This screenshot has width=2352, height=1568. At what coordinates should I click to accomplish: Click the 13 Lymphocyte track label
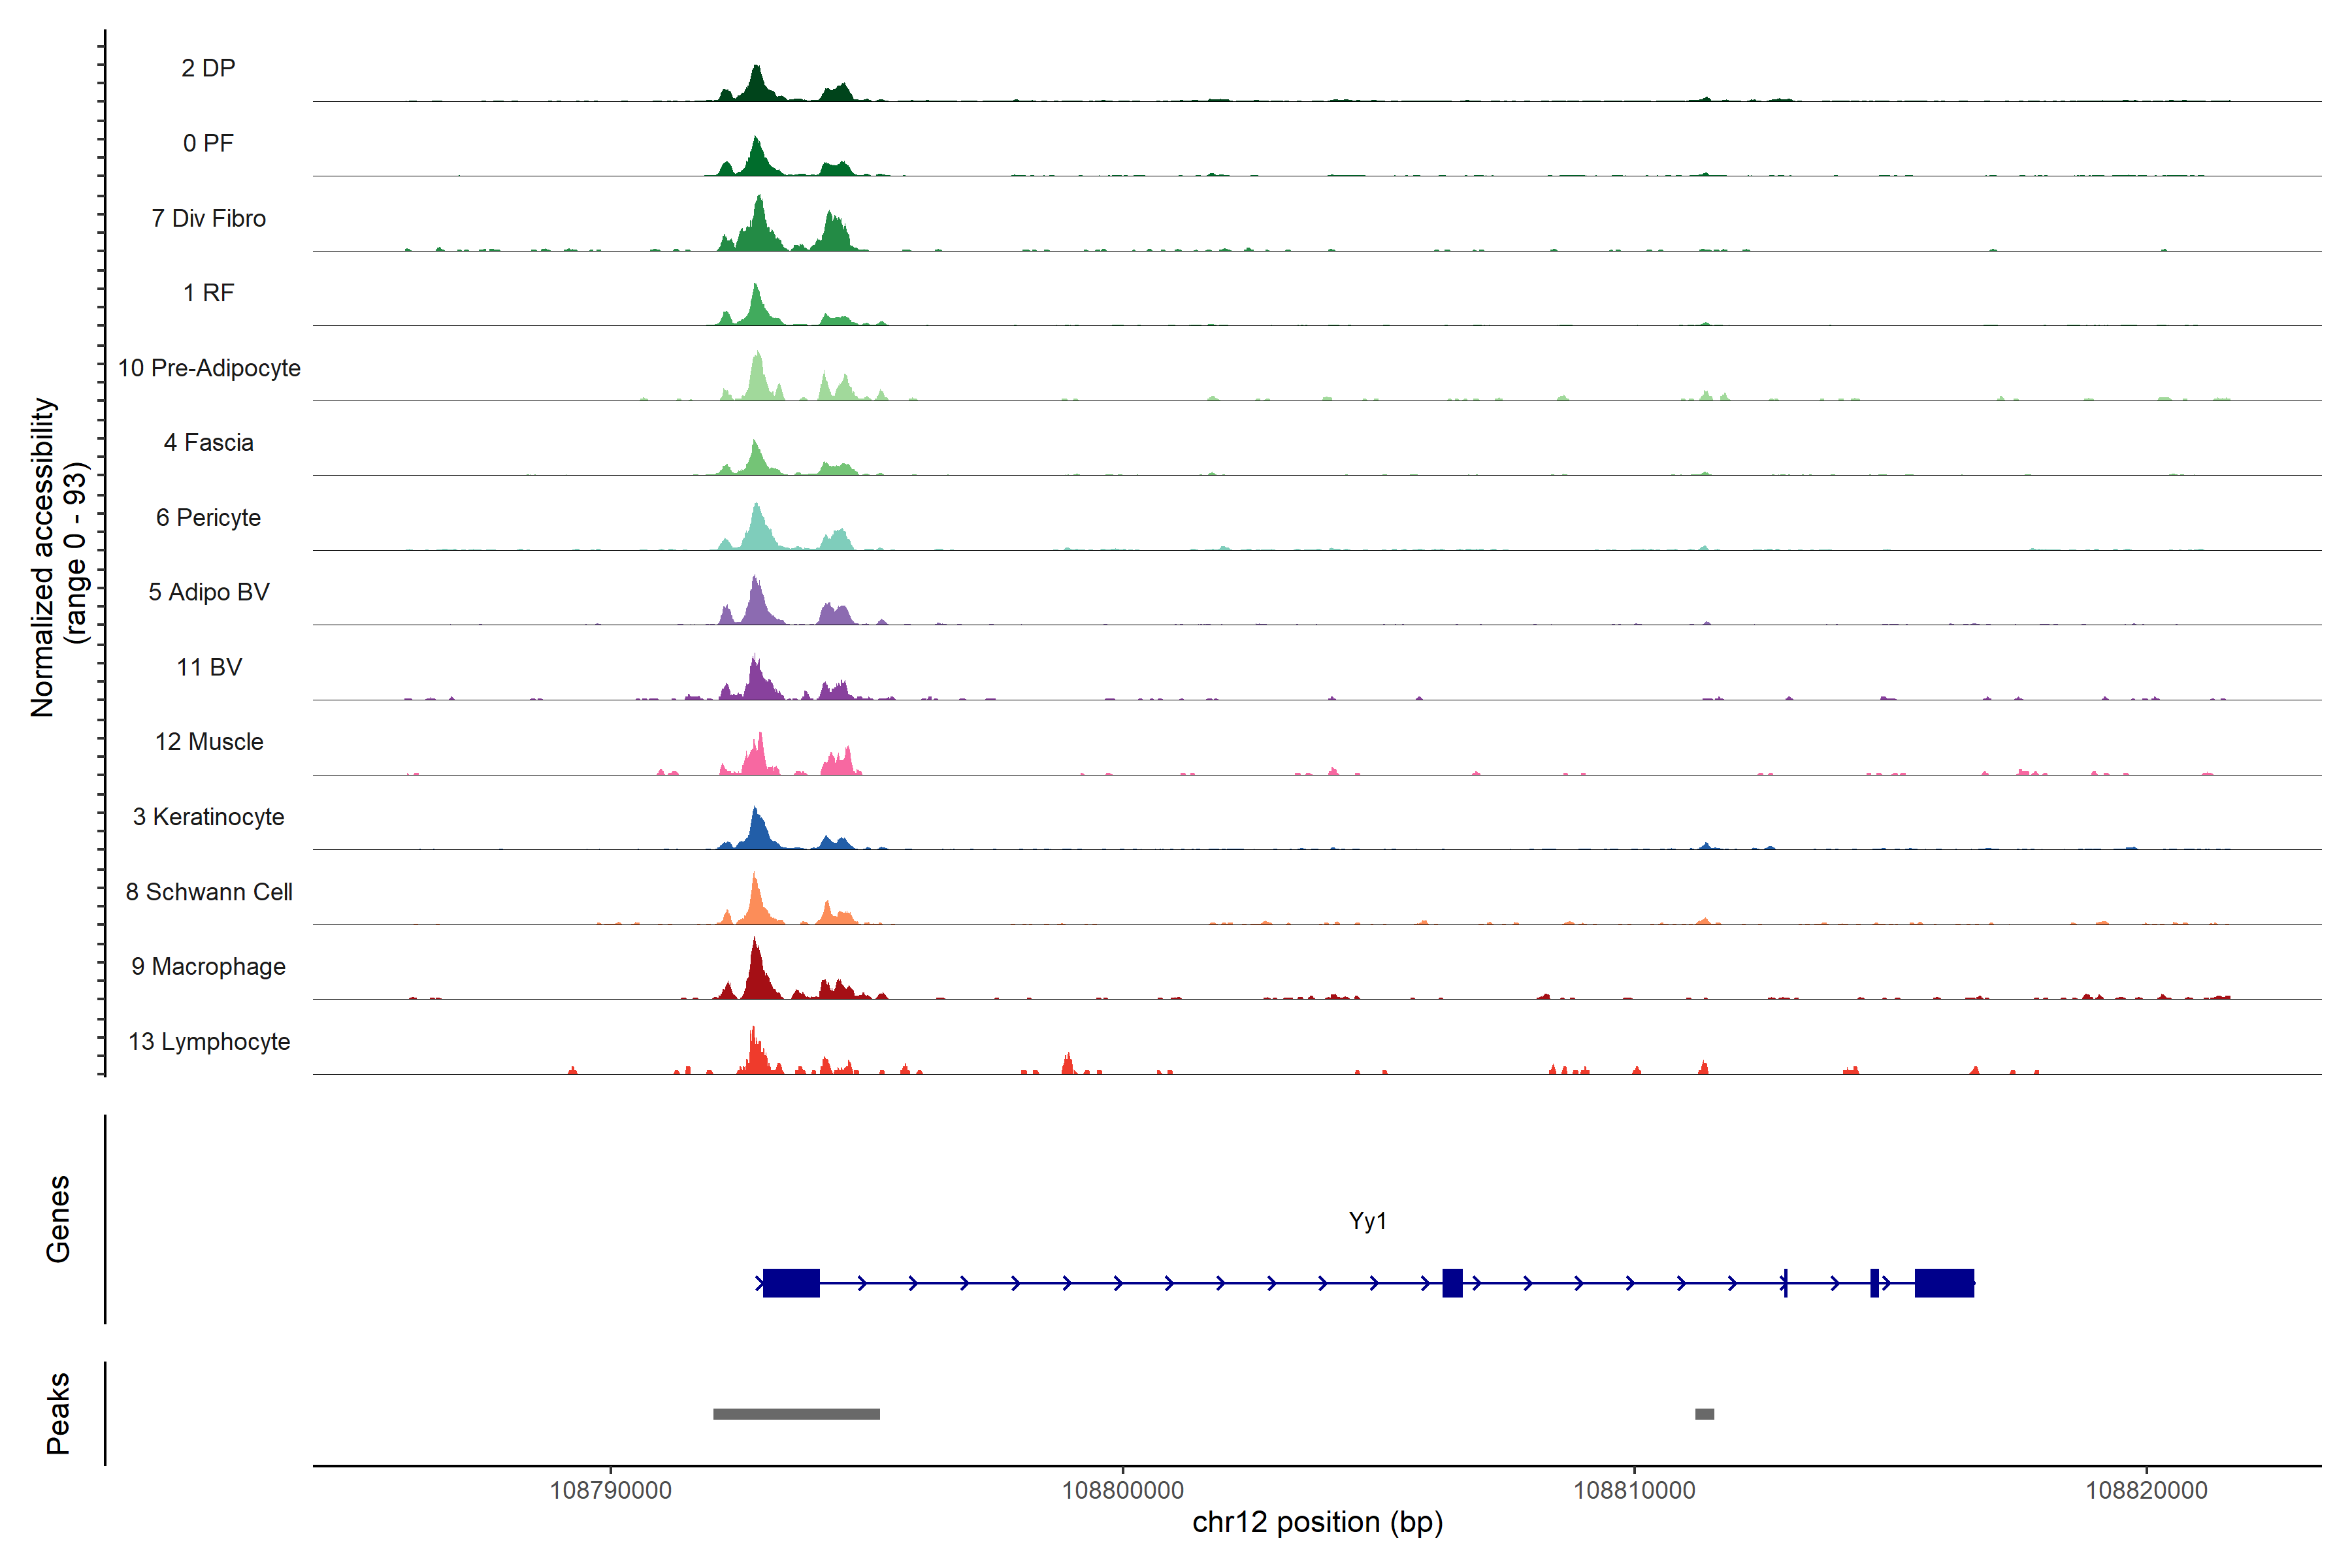pos(209,1042)
